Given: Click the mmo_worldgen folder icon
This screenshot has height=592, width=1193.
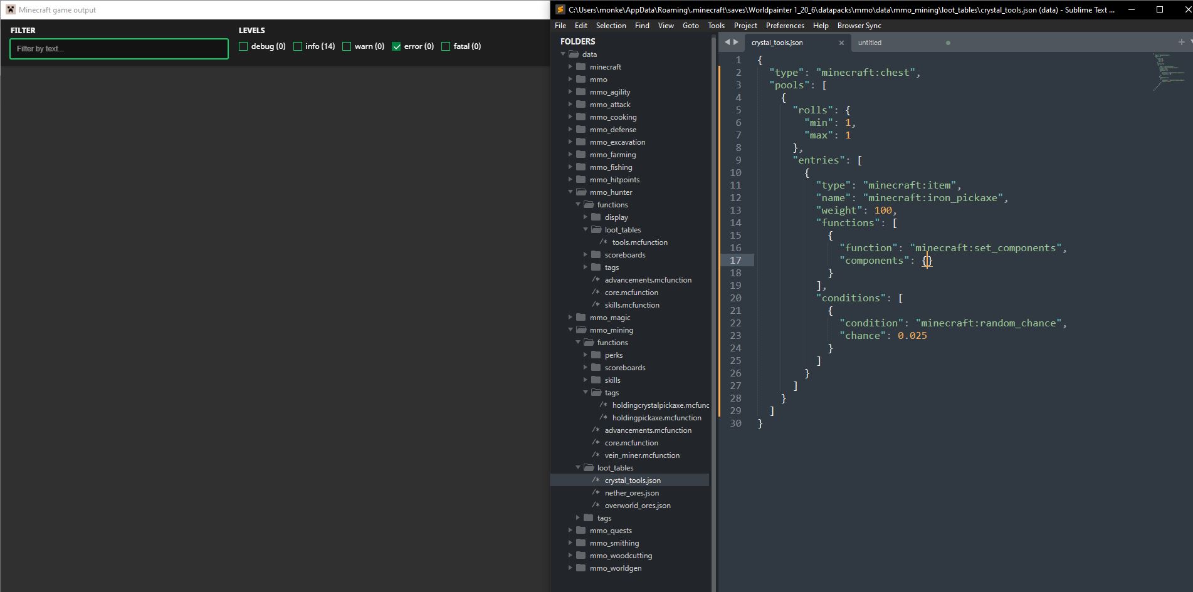Looking at the screenshot, I should pyautogui.click(x=581, y=568).
